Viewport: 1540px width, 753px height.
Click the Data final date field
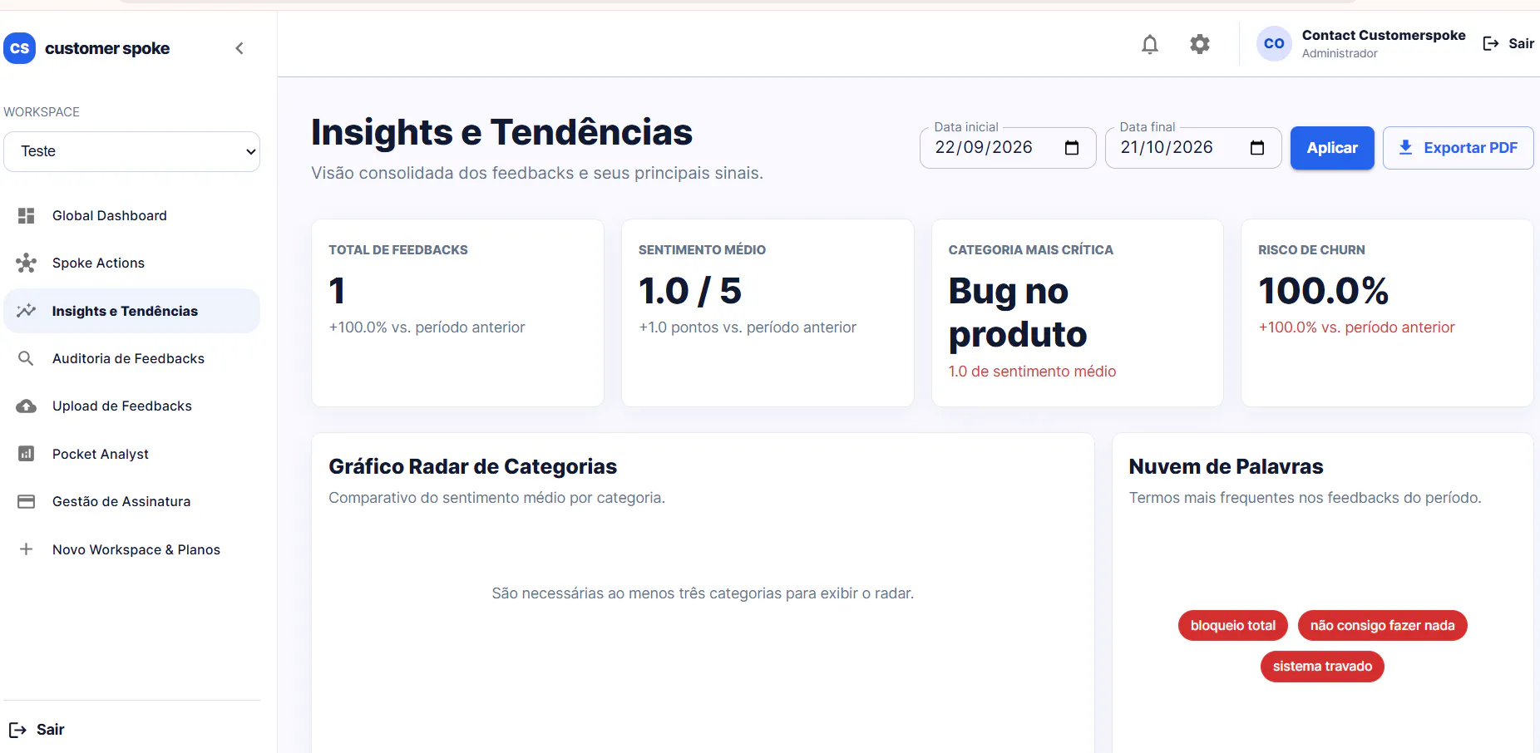[1193, 148]
